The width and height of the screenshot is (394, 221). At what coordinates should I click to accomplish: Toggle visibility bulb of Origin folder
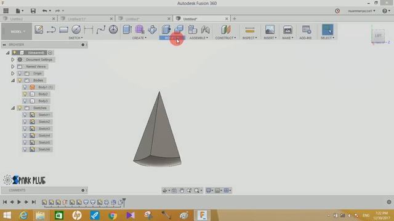tap(20, 74)
